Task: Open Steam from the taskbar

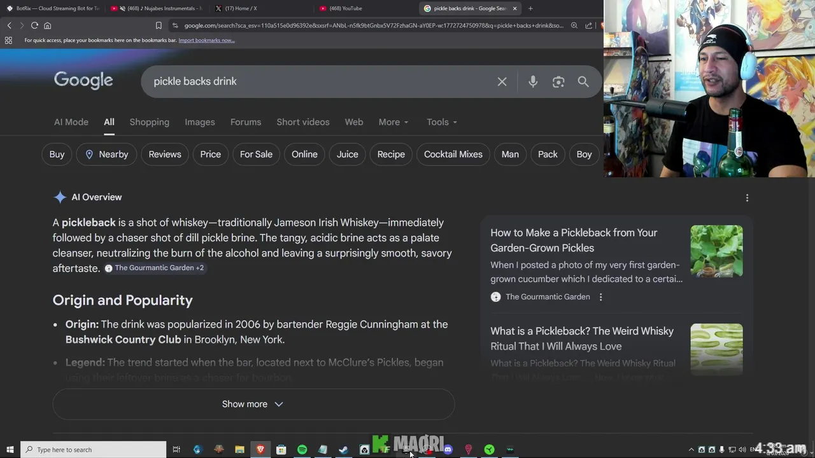Action: point(343,450)
